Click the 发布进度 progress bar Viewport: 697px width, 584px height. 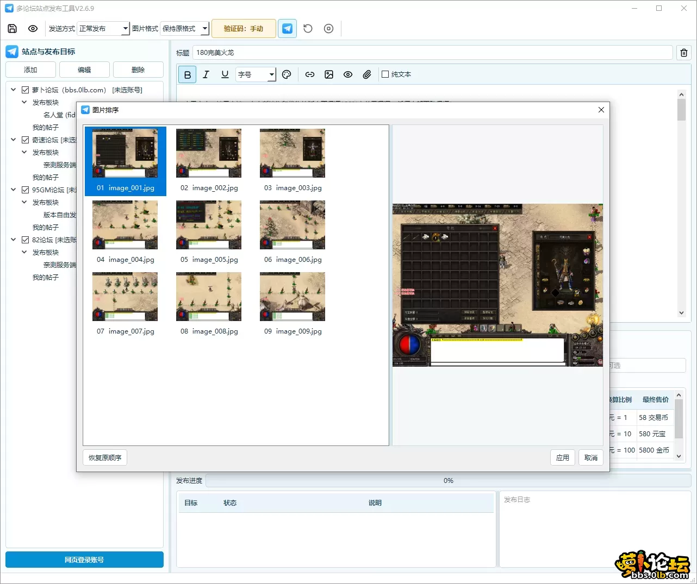(x=448, y=481)
